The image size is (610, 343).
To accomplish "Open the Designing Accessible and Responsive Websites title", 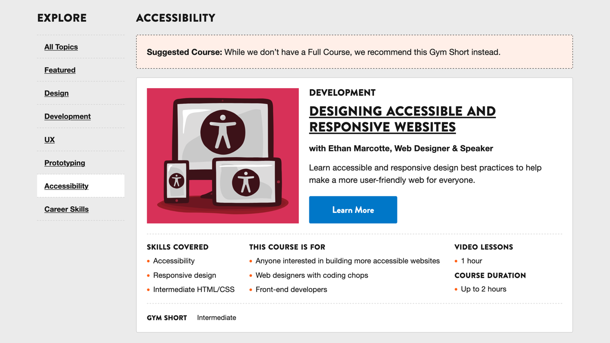I will [x=402, y=119].
